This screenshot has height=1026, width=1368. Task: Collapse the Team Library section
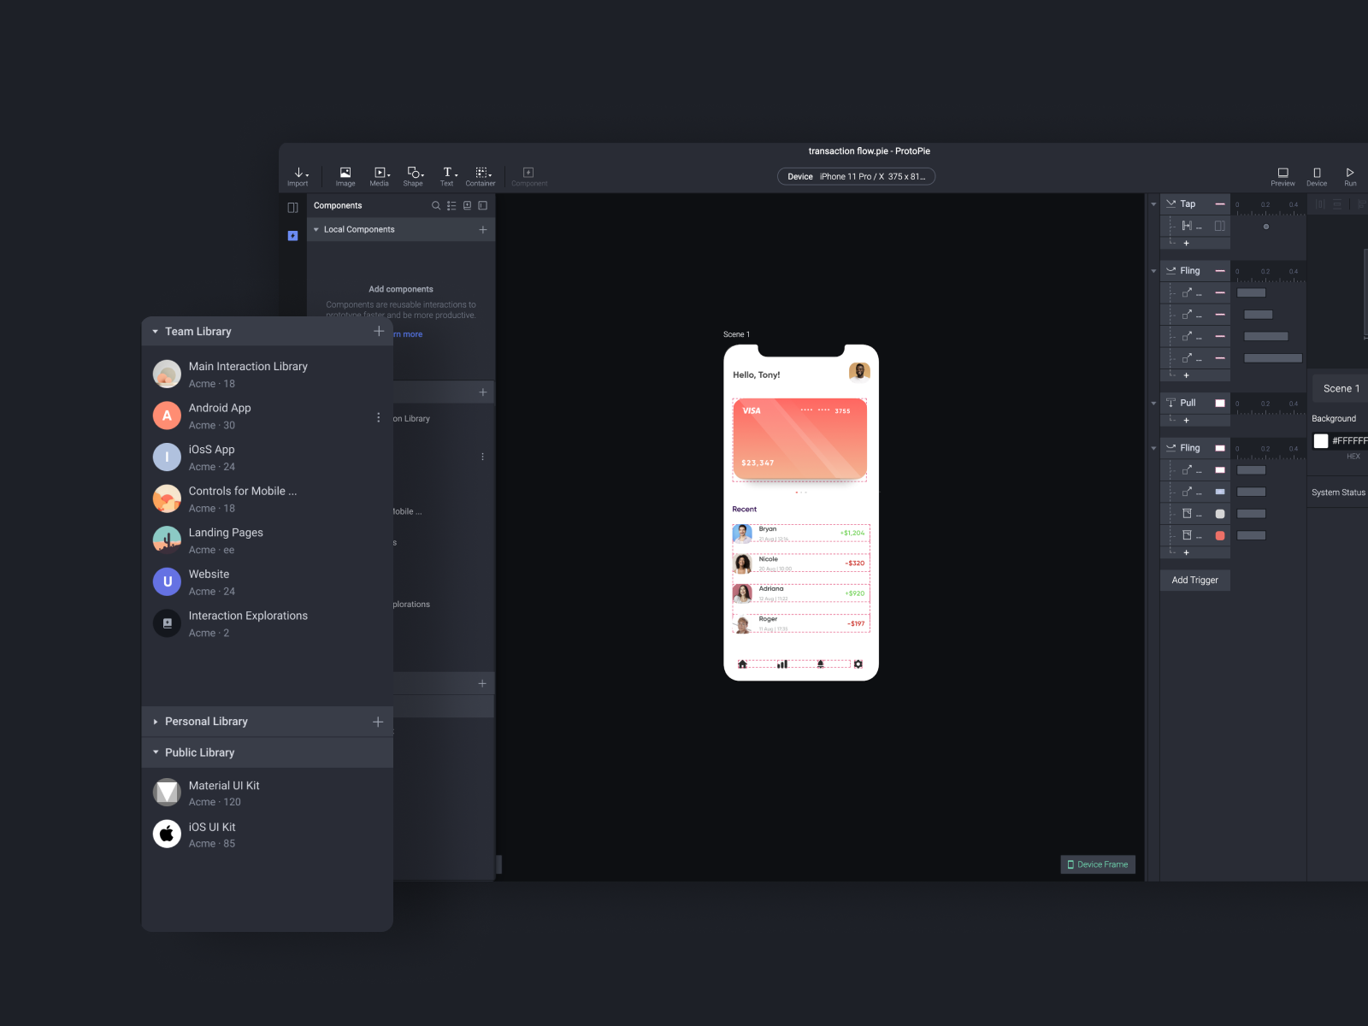155,331
